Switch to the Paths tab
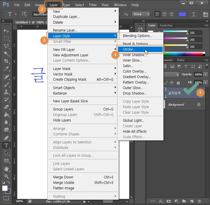 tap(181, 60)
